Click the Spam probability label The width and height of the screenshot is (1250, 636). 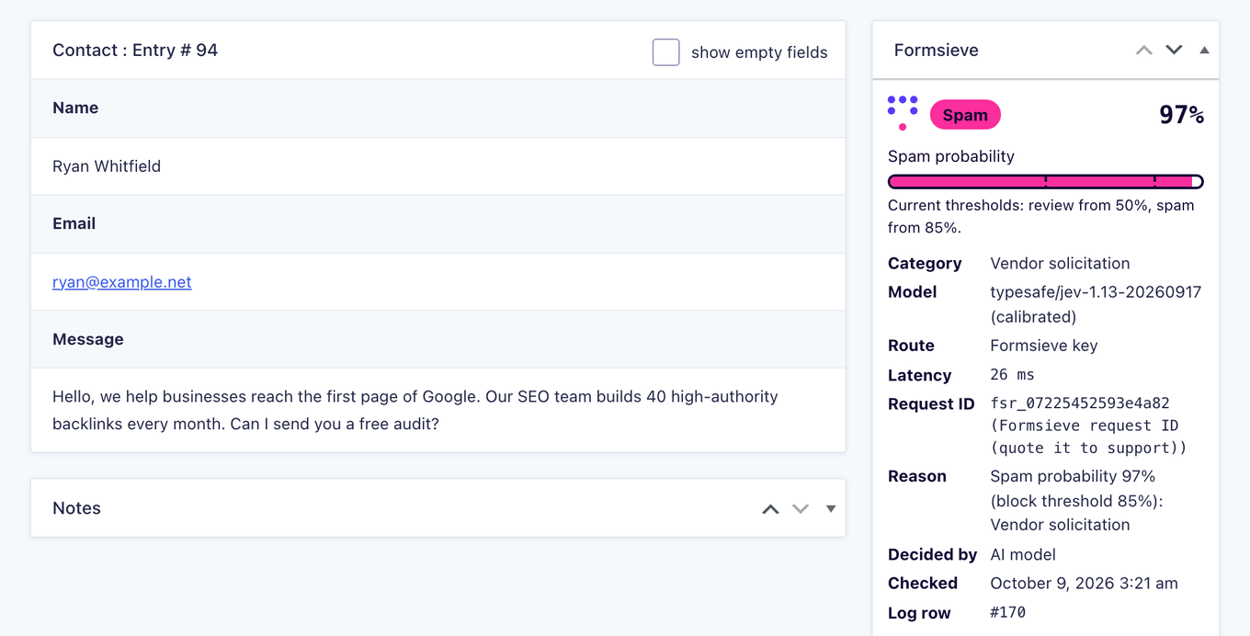click(951, 156)
